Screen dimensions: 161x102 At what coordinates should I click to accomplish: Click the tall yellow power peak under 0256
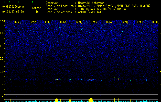coord(91,99)
